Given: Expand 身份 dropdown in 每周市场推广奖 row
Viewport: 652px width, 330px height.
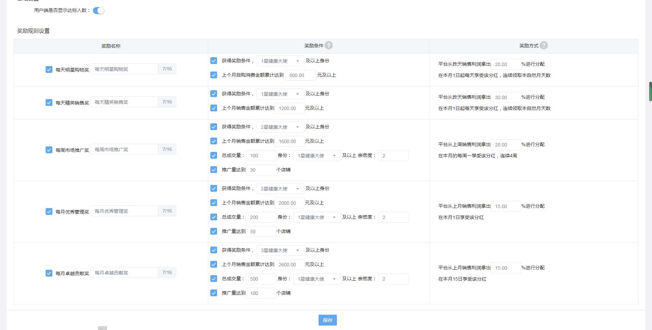Looking at the screenshot, I should click(316, 156).
